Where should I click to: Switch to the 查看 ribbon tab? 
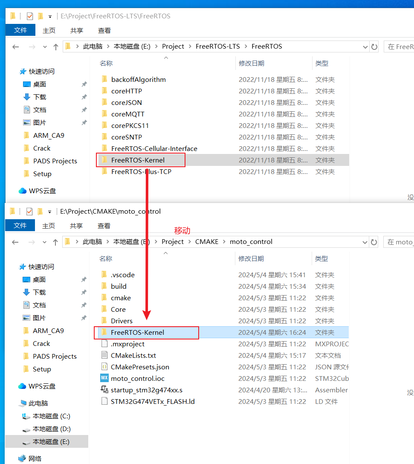coord(104,226)
